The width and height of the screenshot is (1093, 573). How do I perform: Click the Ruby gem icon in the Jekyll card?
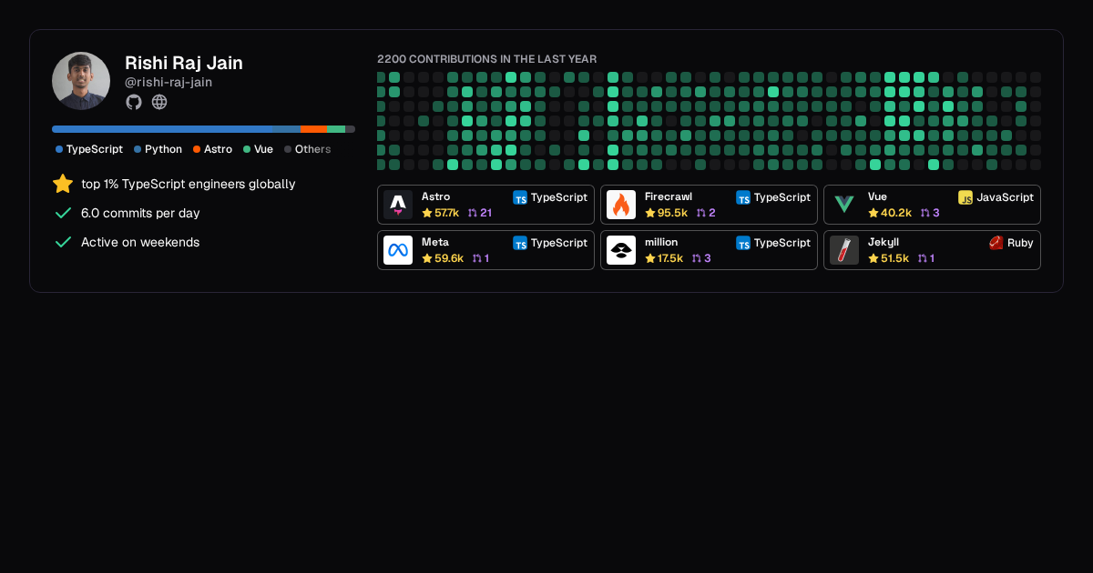[996, 243]
